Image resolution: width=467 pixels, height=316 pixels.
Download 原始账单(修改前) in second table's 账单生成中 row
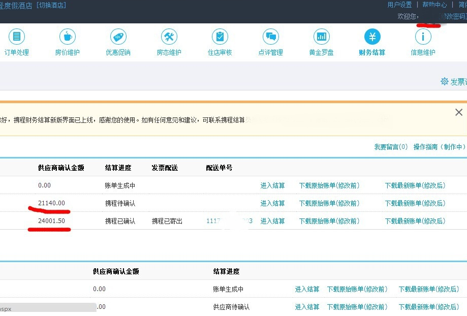pos(357,289)
